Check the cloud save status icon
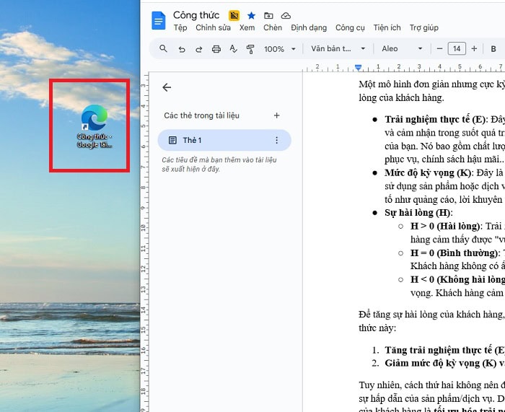The height and width of the screenshot is (412, 505). 286,15
